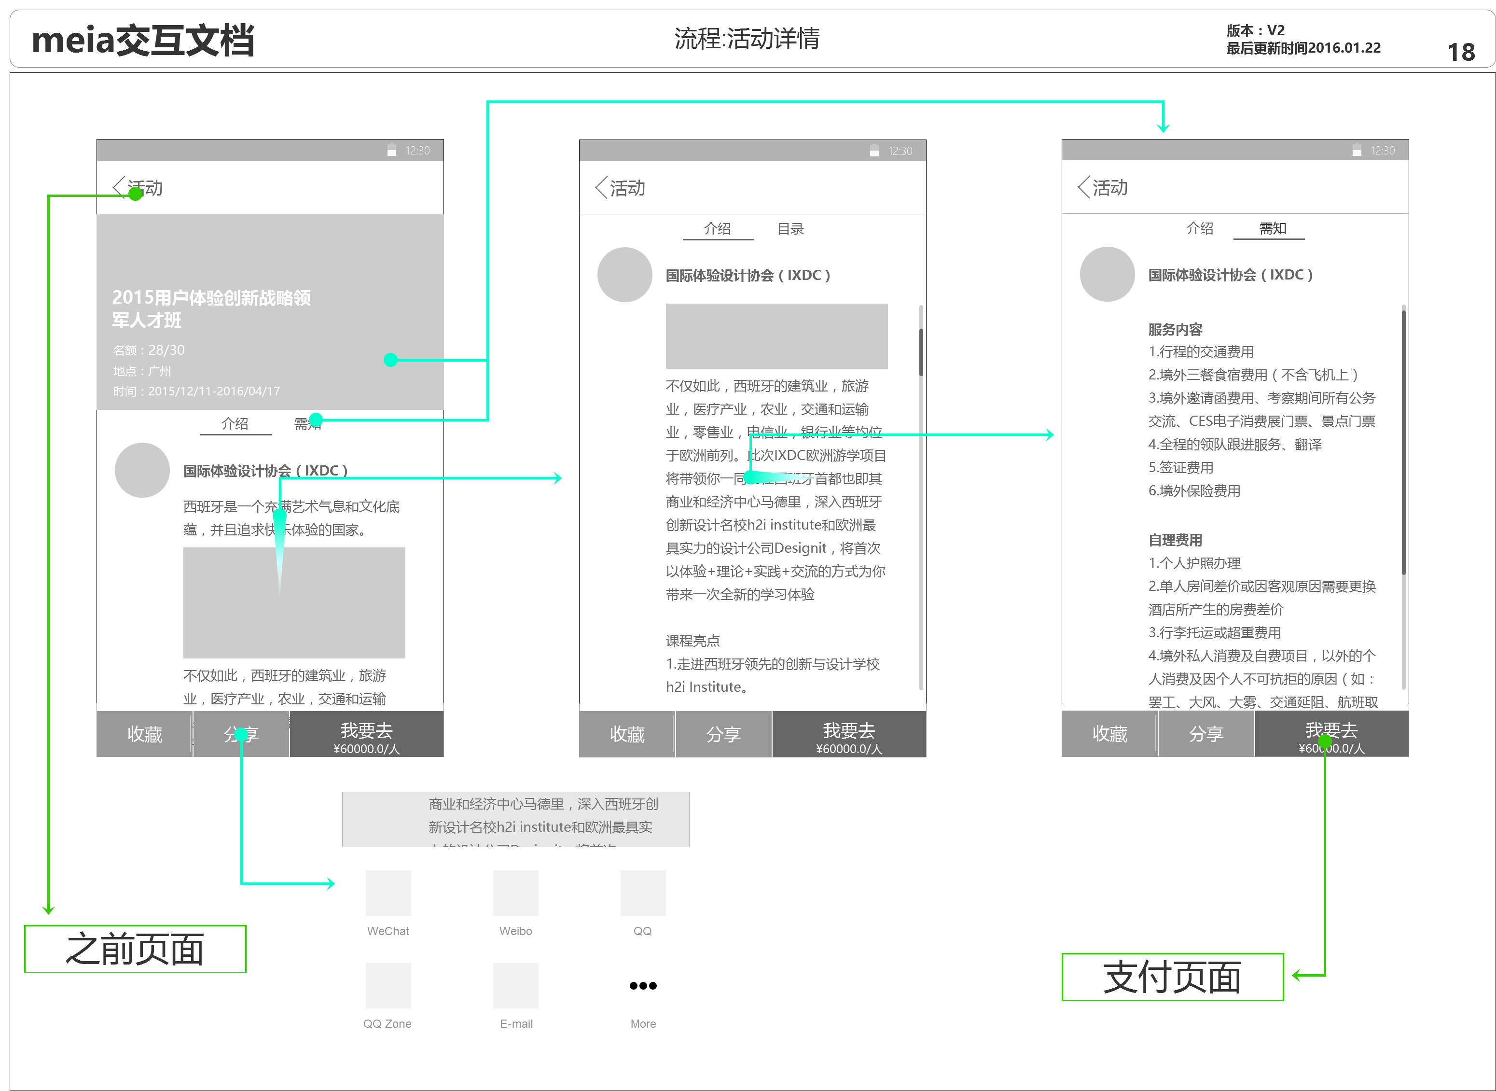
Task: Click page number 18
Action: click(x=1461, y=52)
